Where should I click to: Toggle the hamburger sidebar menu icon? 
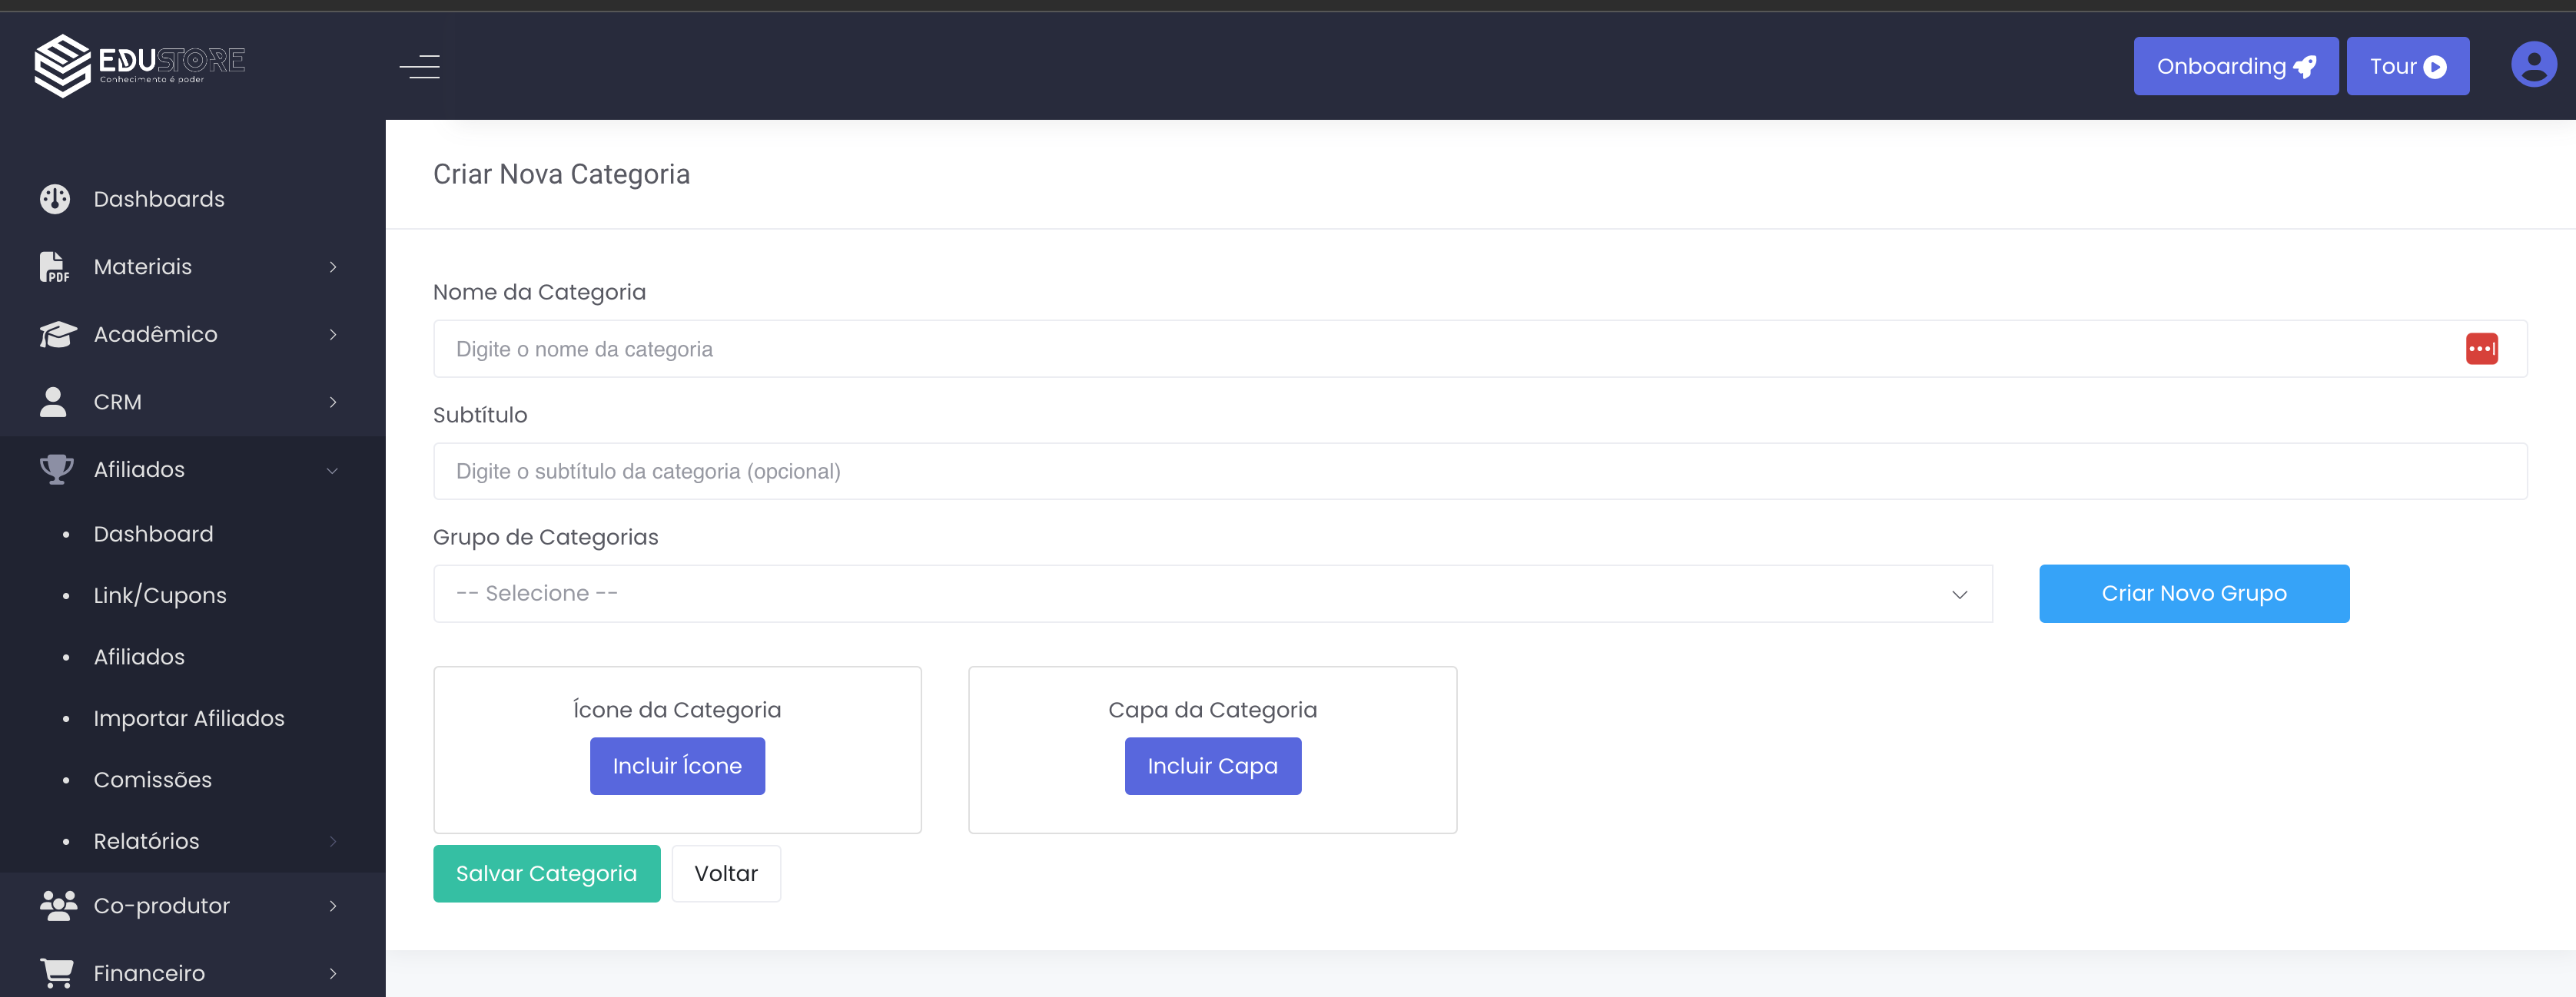pyautogui.click(x=420, y=67)
